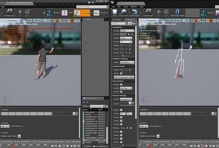Viewport: 219px width, 148px height.
Task: Toggle the Enable Root Motion checkbox
Action: [121, 85]
